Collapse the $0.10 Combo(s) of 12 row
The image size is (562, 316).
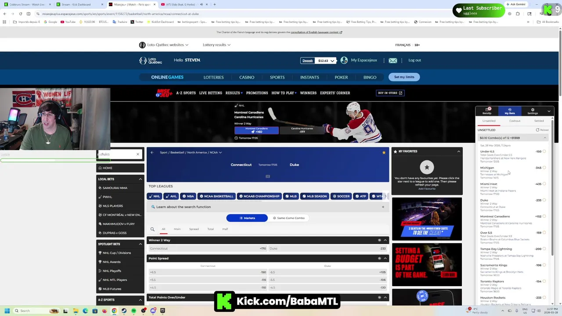[x=545, y=138]
